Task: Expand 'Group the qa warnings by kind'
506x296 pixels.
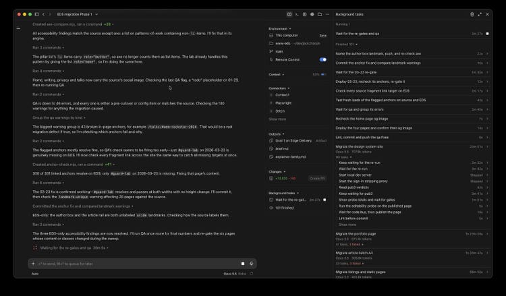Action: pyautogui.click(x=59, y=118)
